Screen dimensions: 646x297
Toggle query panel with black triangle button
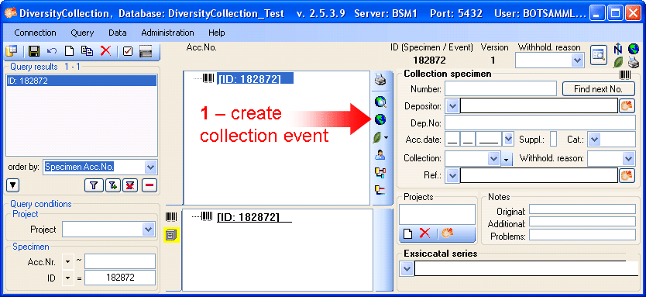pyautogui.click(x=12, y=185)
